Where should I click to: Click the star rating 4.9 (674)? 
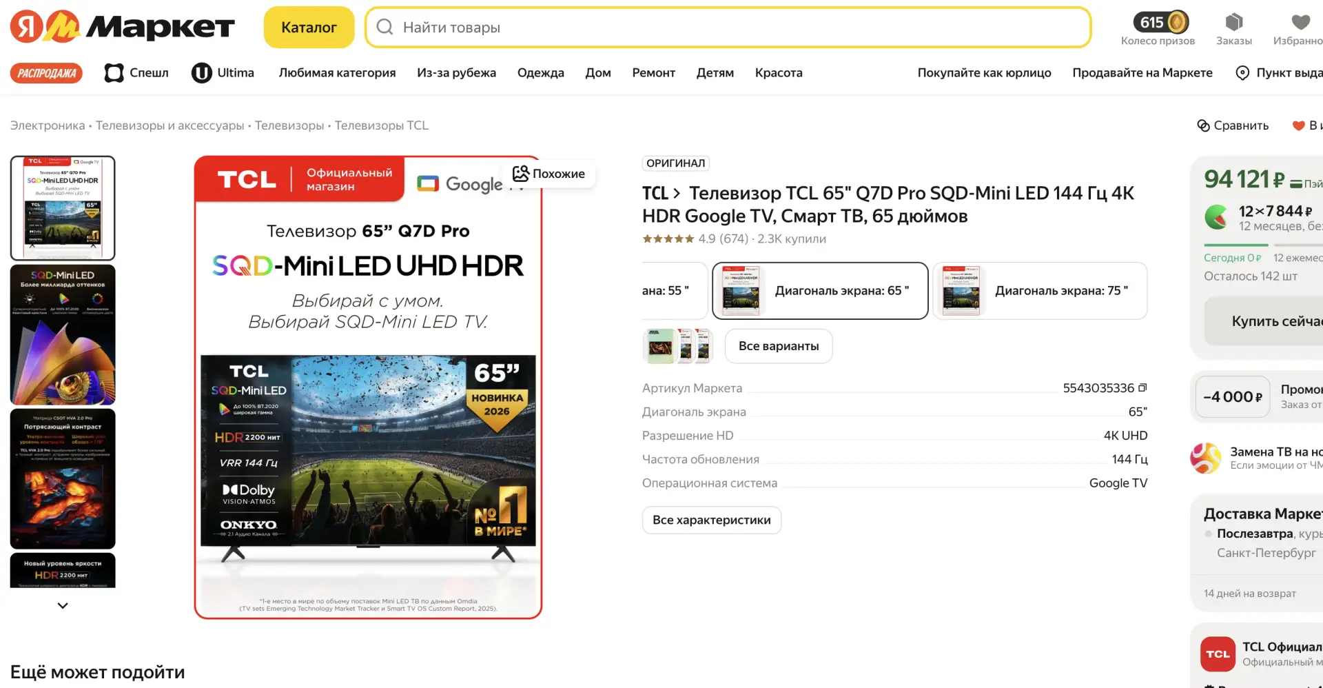point(695,239)
